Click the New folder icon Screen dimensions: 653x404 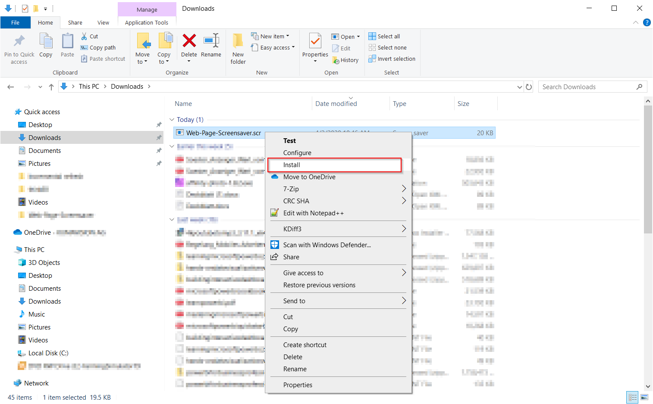238,40
